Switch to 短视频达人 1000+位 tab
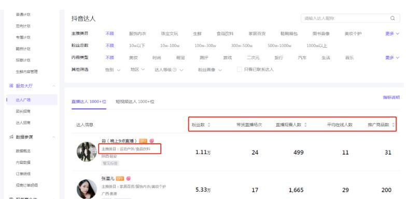The width and height of the screenshot is (406, 199). [x=135, y=102]
